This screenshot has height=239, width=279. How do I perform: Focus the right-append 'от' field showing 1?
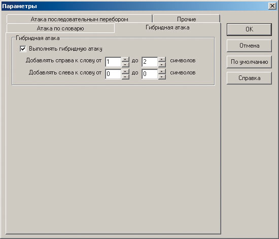click(x=113, y=62)
